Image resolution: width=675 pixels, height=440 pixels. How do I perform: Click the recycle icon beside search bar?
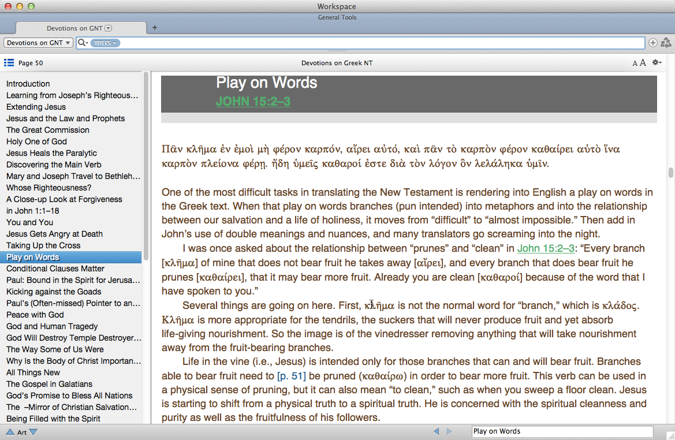tap(666, 43)
